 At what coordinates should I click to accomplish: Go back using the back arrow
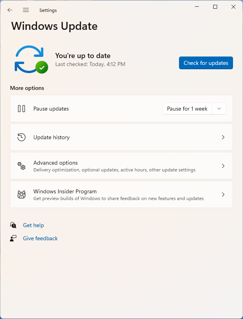(x=10, y=10)
